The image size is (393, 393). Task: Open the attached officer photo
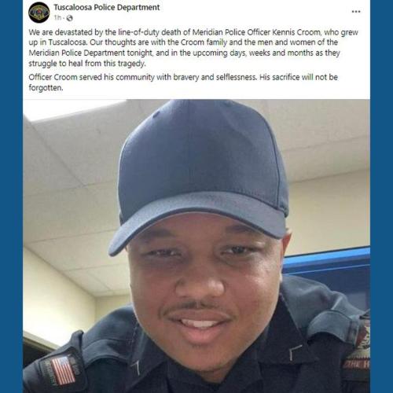(196, 246)
